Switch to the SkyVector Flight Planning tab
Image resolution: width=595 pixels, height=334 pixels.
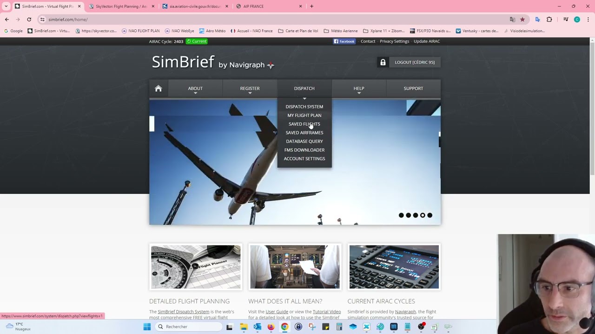[121, 6]
